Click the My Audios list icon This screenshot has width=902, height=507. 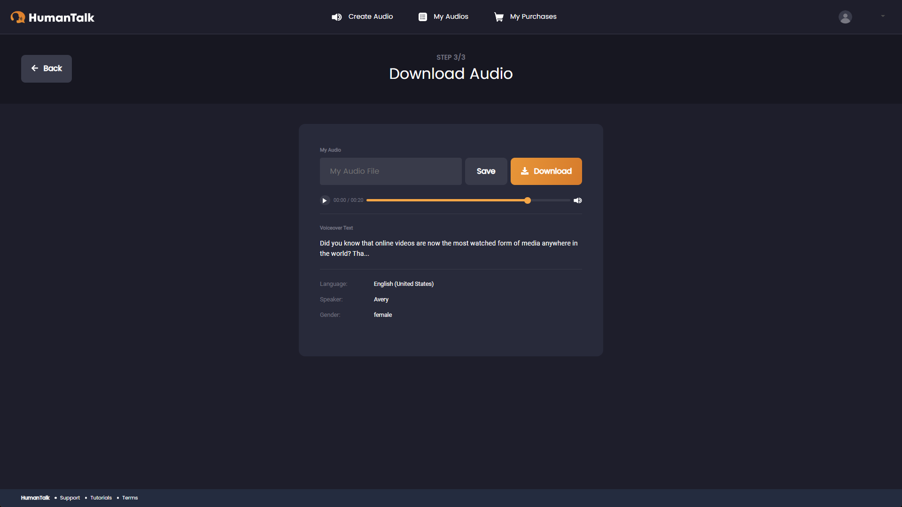point(423,17)
